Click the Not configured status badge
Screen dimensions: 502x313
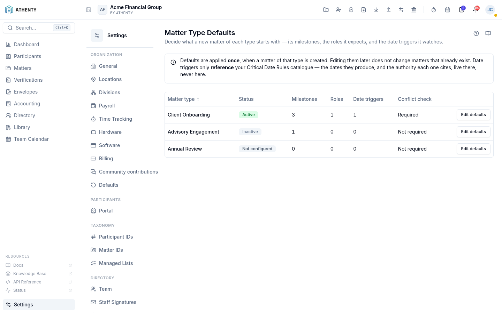(x=257, y=149)
